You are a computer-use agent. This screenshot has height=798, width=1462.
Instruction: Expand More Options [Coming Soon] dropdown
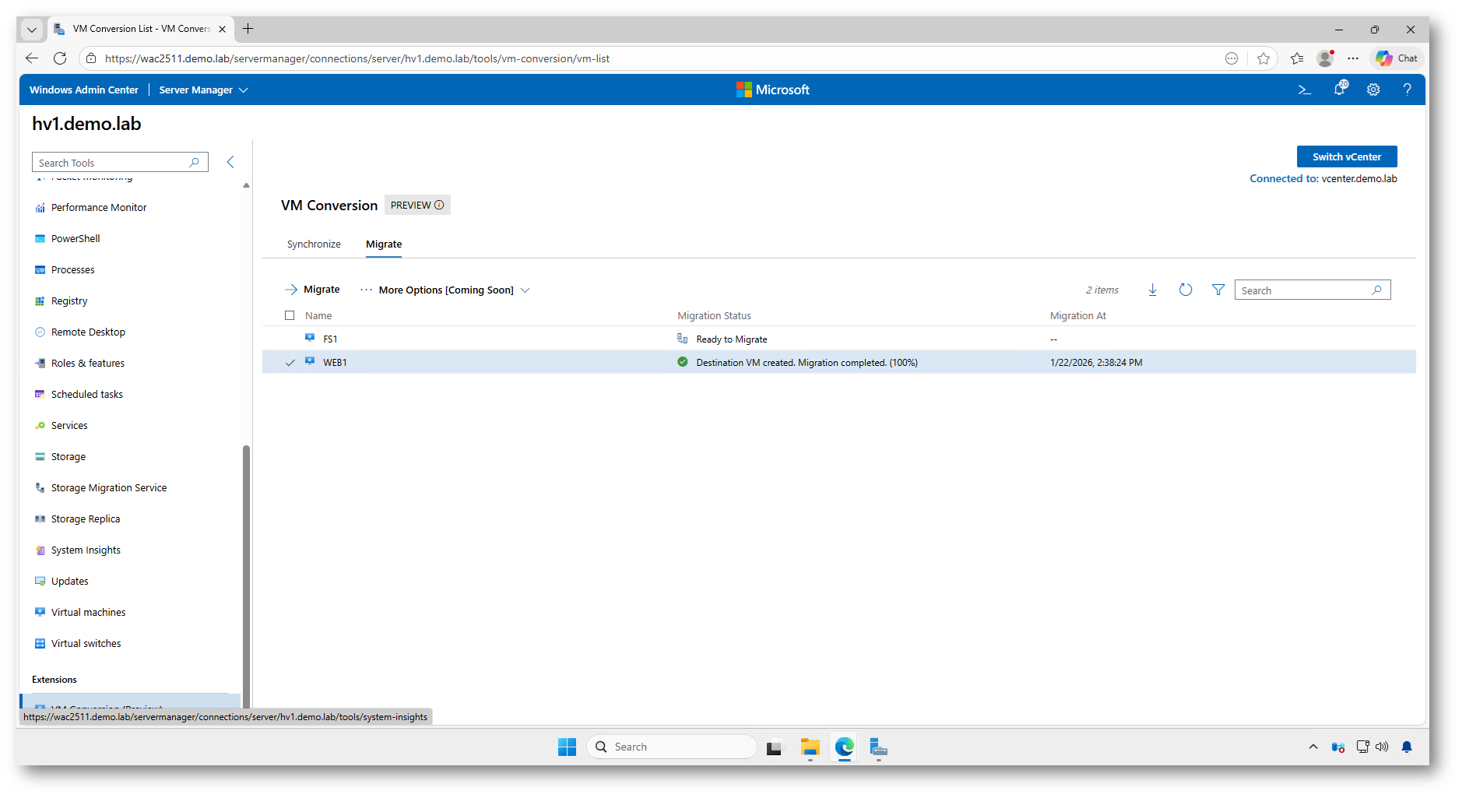(x=445, y=290)
